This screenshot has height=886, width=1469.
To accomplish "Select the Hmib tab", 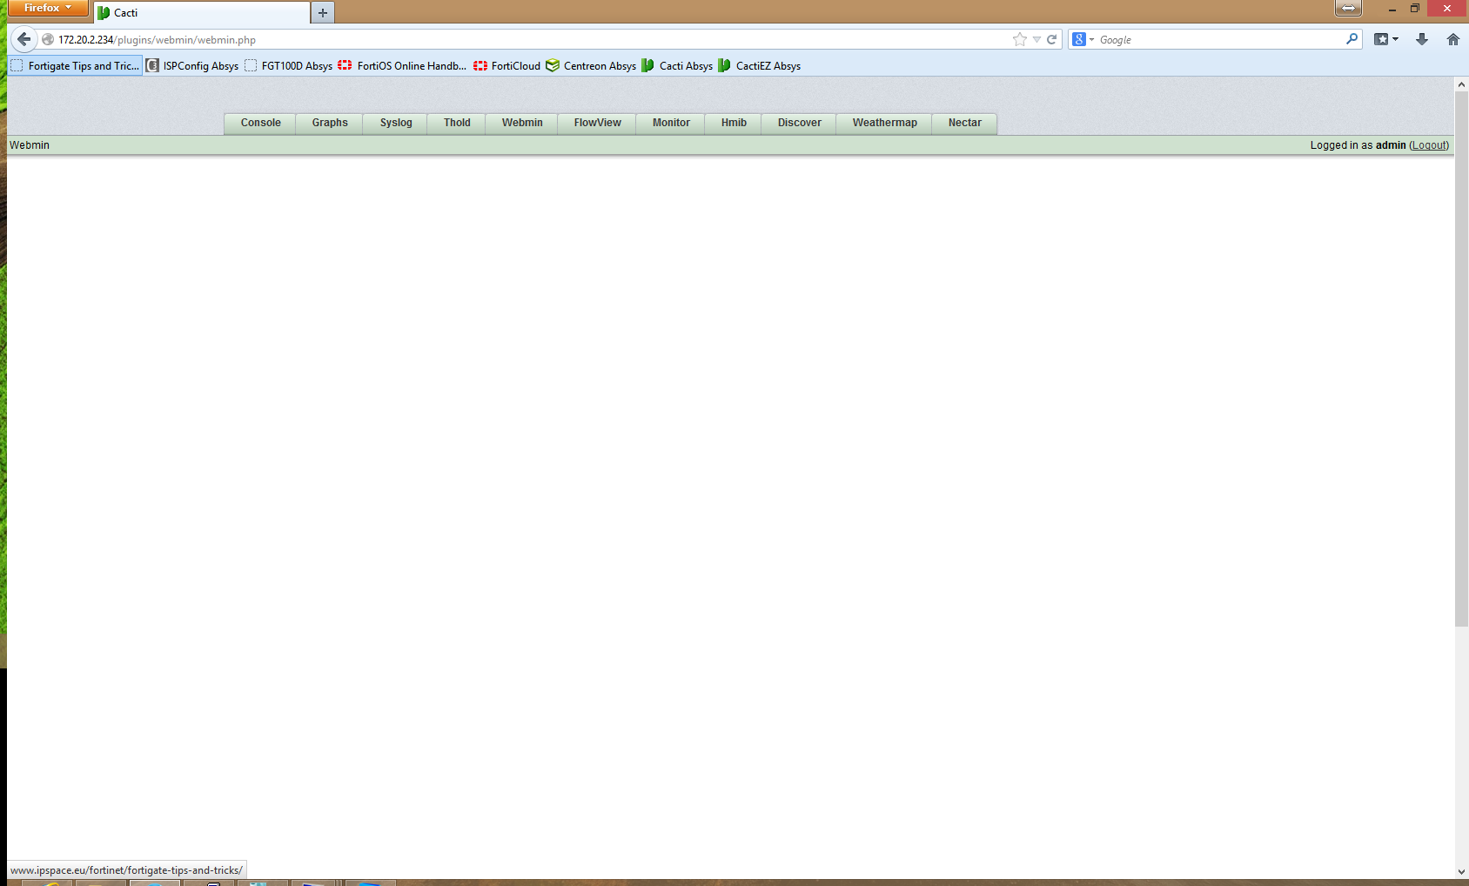I will 734,123.
